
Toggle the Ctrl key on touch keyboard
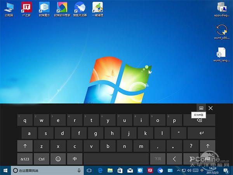[42, 159]
